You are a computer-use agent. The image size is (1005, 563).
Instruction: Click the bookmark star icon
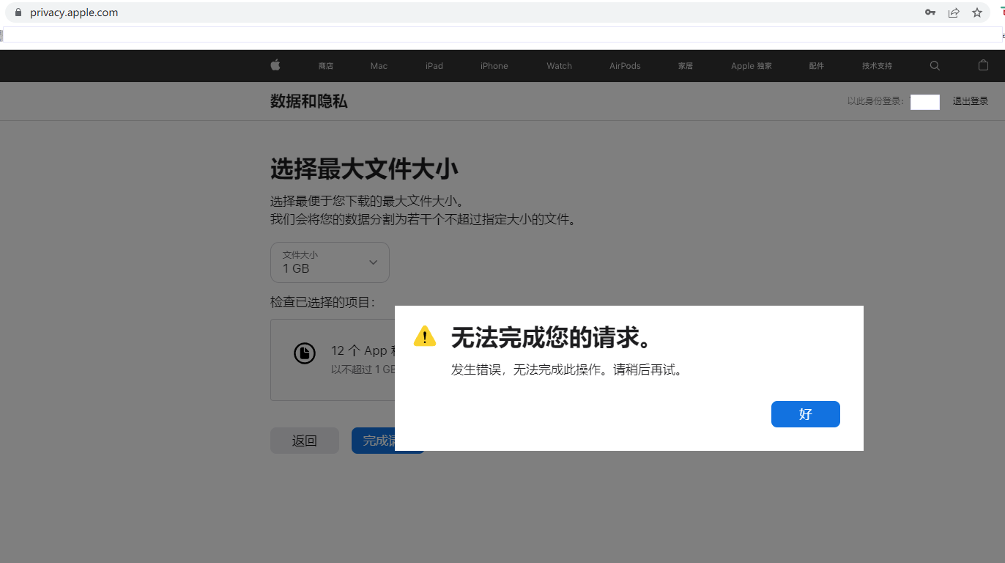coord(977,12)
